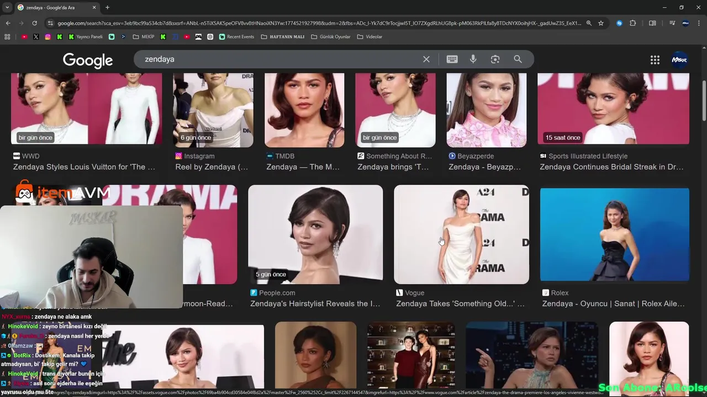Open the TMDB Zendaya image thumbnail
This screenshot has width=707, height=397.
point(304,110)
